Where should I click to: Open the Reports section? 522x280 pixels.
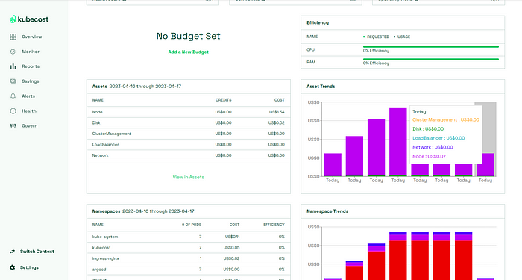(31, 66)
